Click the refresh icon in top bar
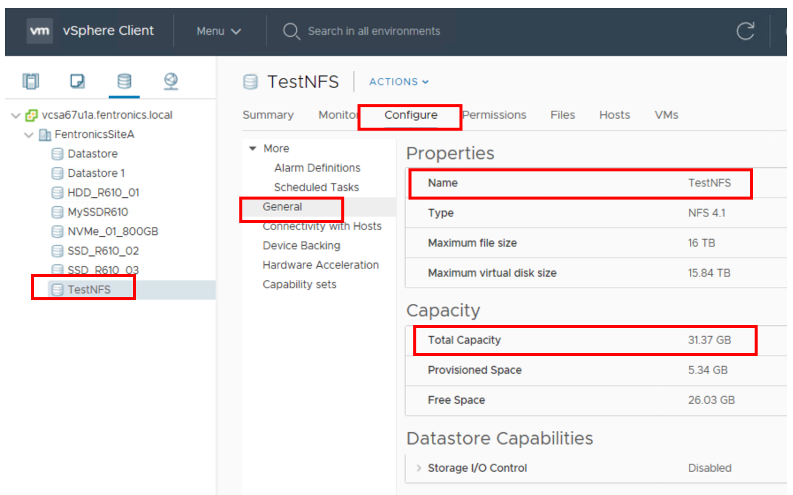Screen dimensions: 793x495 coord(745,31)
